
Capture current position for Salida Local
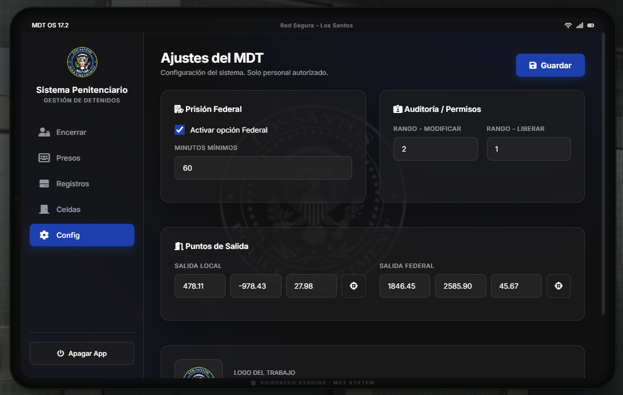[354, 286]
